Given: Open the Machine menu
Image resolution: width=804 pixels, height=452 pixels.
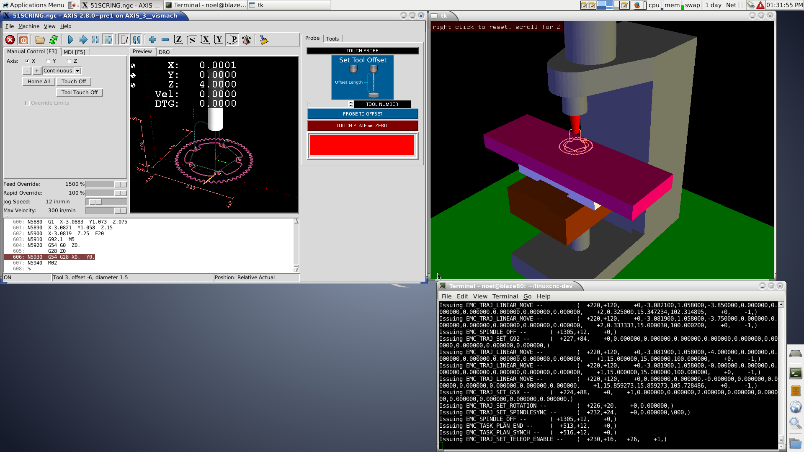Looking at the screenshot, I should coord(29,26).
